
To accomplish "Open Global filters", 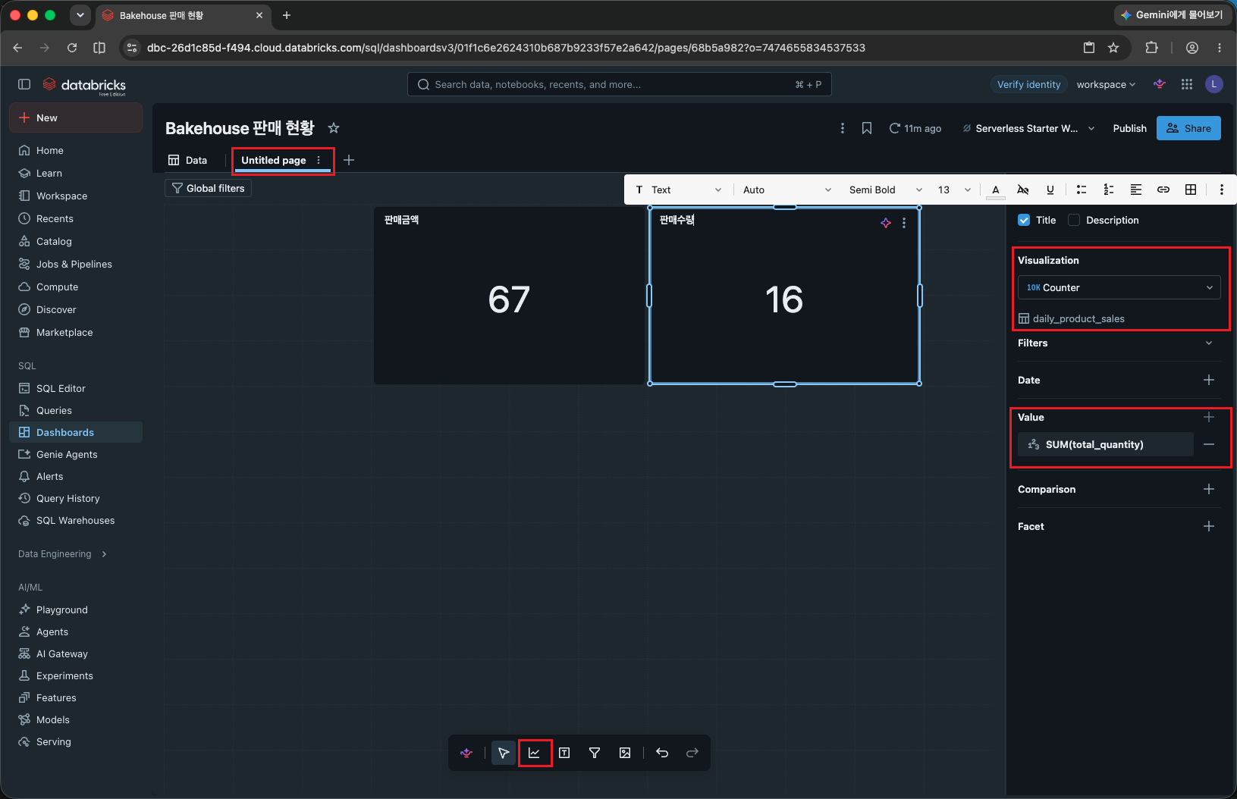I will pos(208,188).
